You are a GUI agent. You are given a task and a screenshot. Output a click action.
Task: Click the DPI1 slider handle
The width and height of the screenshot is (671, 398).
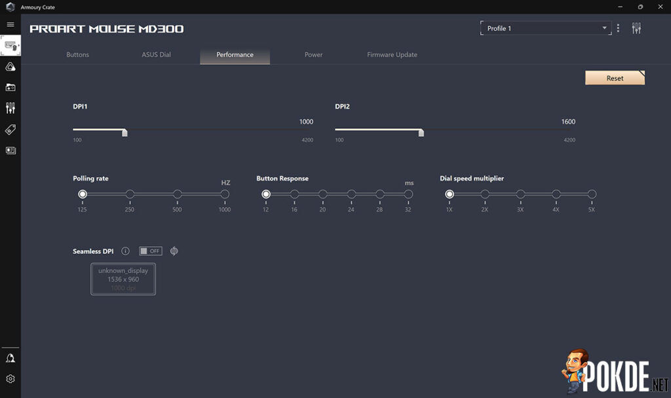click(125, 133)
